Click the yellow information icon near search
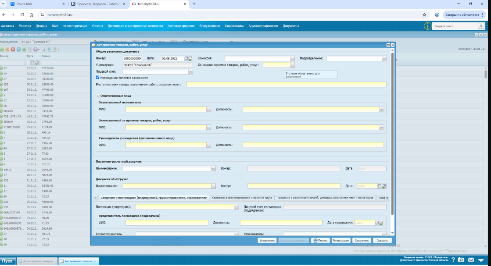The width and height of the screenshot is (491, 266). pos(427,26)
